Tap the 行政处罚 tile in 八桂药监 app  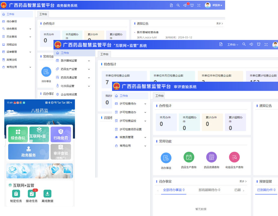coord(61,134)
